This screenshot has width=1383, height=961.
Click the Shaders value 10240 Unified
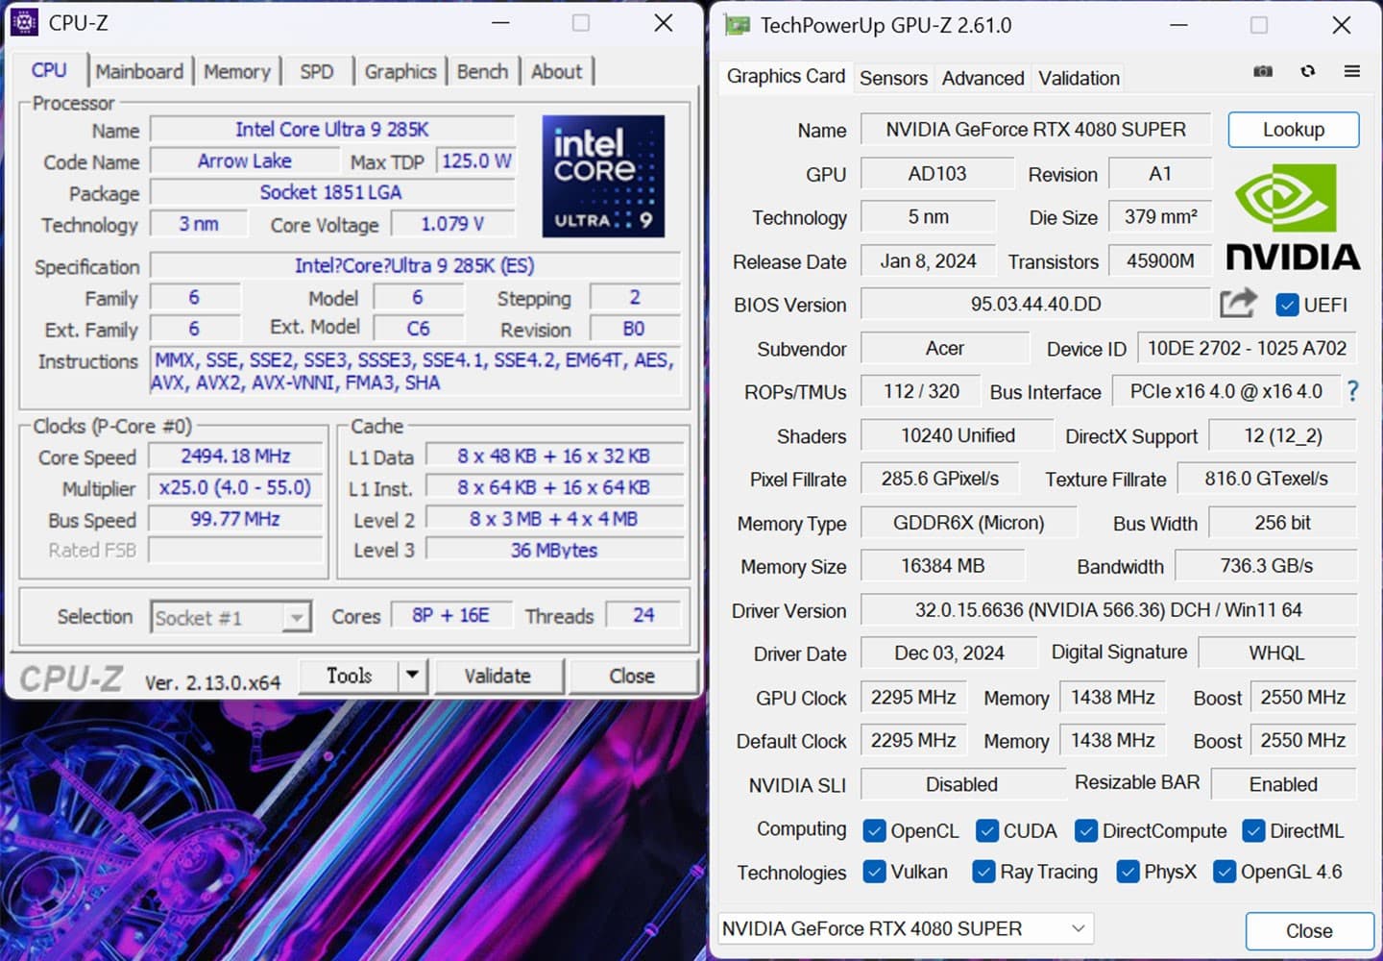click(x=958, y=435)
